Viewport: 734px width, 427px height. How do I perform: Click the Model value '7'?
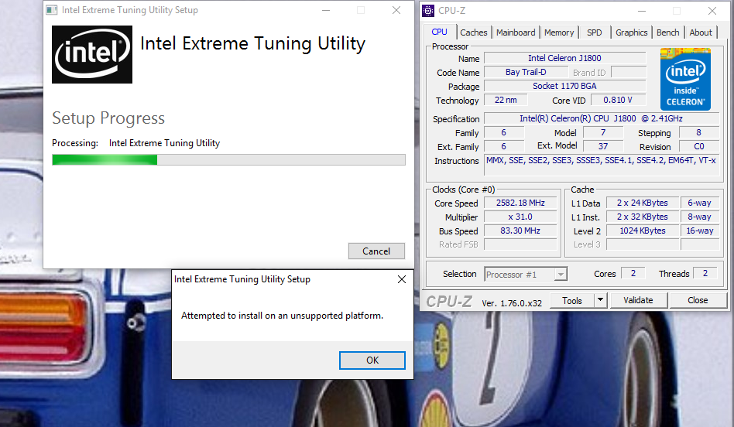[x=603, y=132]
